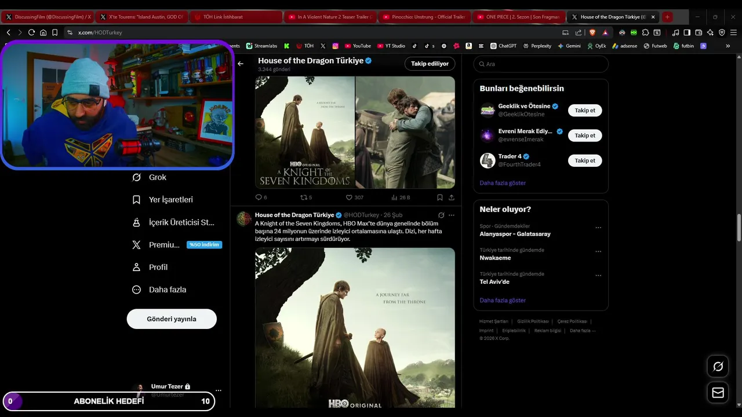Switch to DiscussingFilm browser tab
742x417 pixels.
point(47,17)
